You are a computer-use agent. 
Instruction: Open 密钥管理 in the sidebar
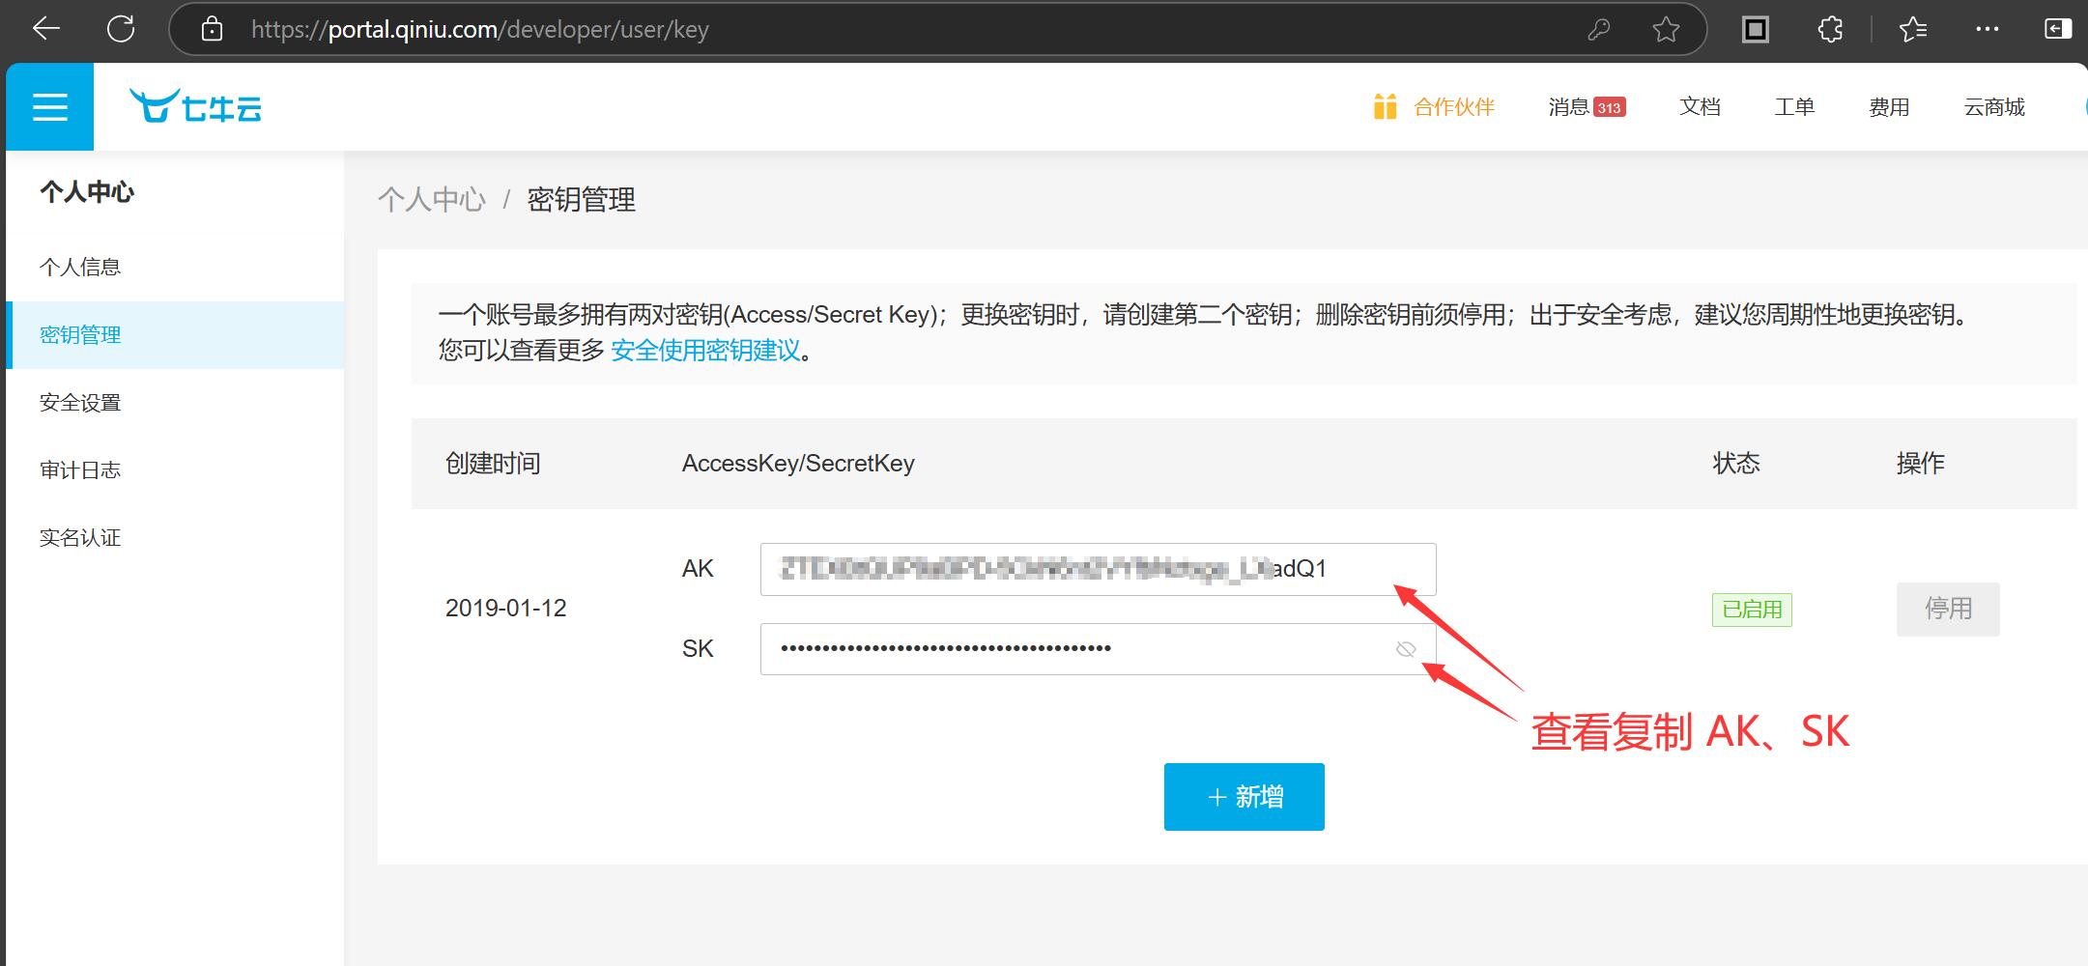tap(80, 335)
